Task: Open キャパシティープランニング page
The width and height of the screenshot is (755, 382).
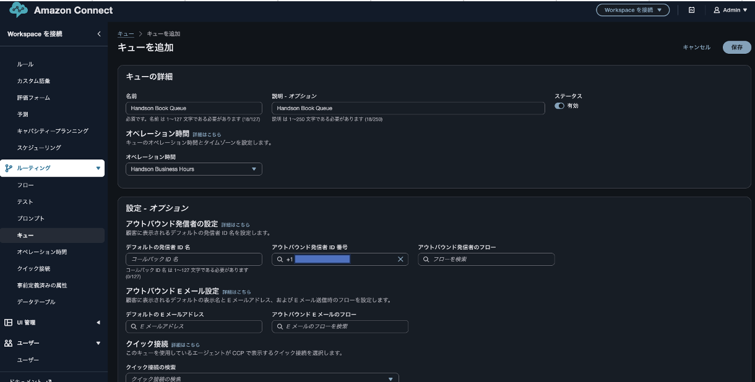Action: [x=53, y=131]
